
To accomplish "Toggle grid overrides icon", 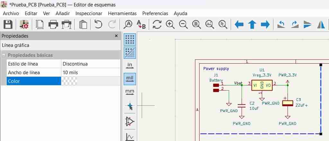I will click(x=130, y=52).
